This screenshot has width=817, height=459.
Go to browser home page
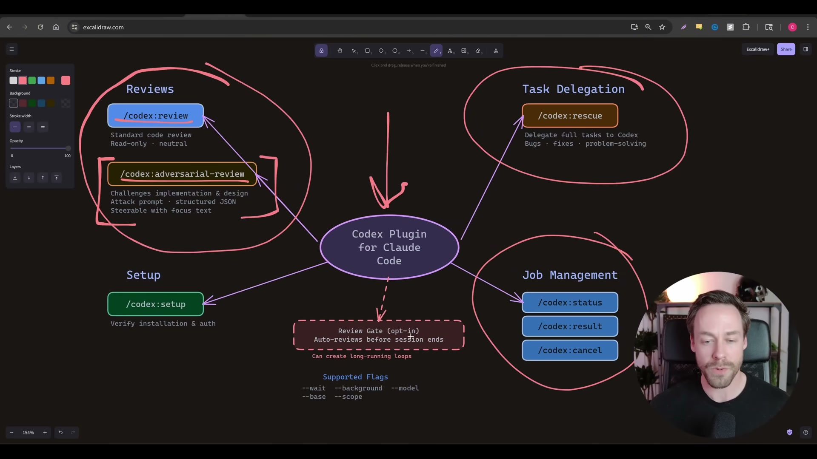coord(56,27)
